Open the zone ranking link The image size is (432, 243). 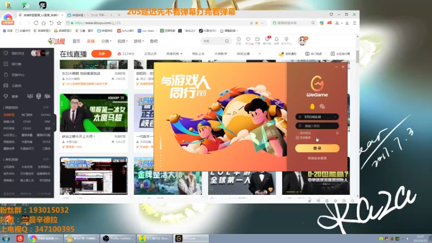click(x=340, y=53)
